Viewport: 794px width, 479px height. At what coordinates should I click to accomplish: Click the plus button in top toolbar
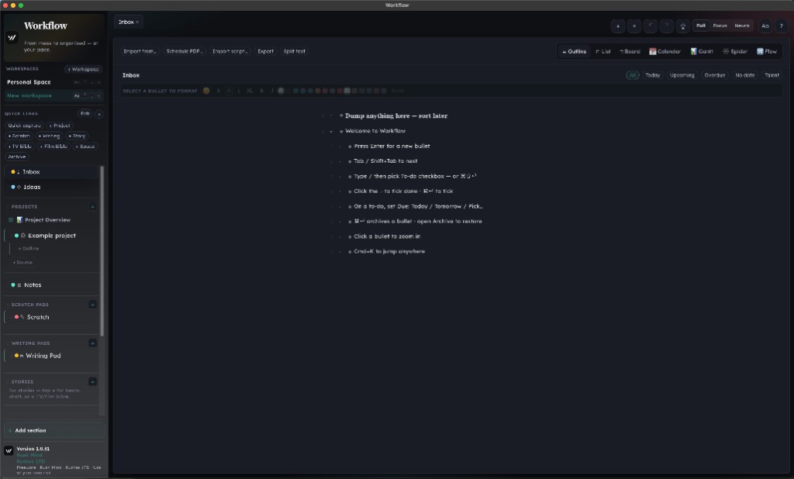click(618, 26)
